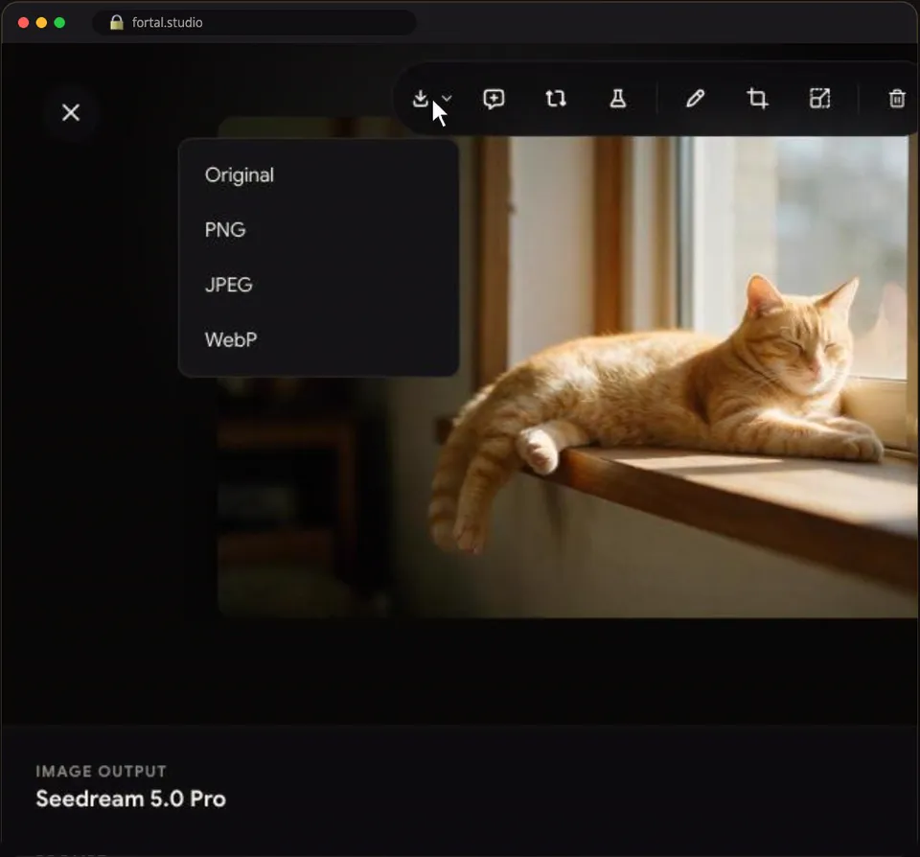
Task: Choose JPEG download format
Action: point(318,285)
